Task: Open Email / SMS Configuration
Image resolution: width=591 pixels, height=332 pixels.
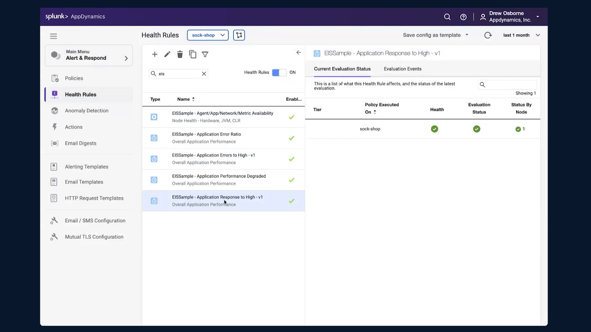Action: click(95, 221)
